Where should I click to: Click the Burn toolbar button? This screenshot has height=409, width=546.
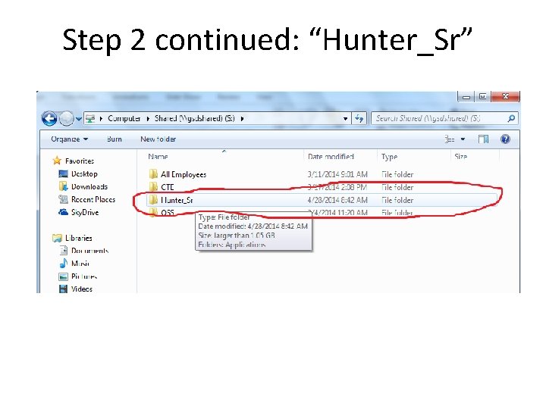[x=115, y=139]
